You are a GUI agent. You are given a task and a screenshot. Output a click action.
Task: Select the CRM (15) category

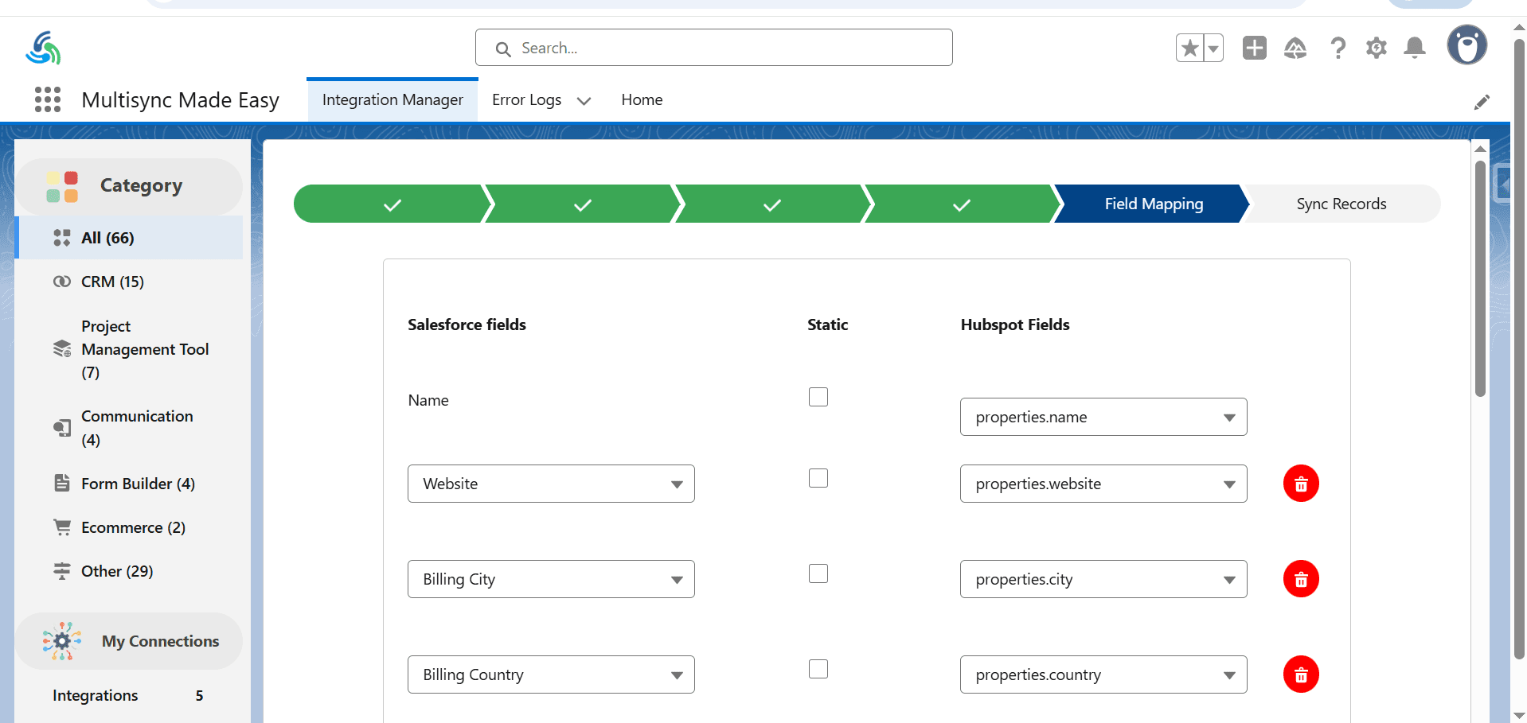112,282
